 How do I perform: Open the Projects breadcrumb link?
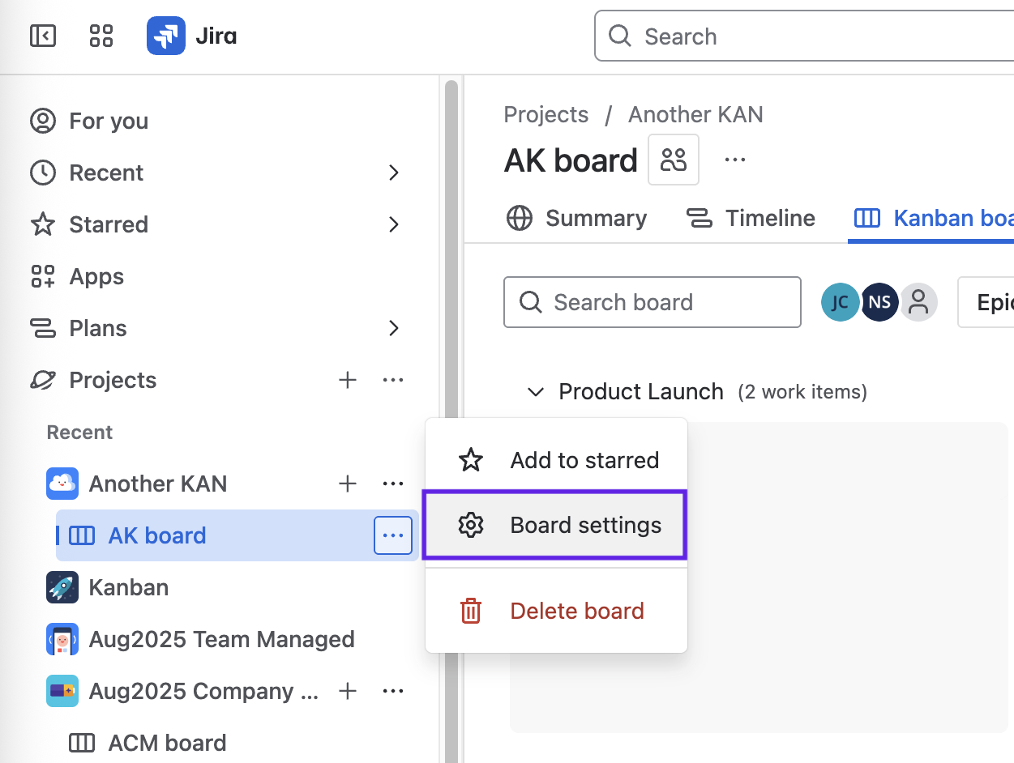point(546,114)
